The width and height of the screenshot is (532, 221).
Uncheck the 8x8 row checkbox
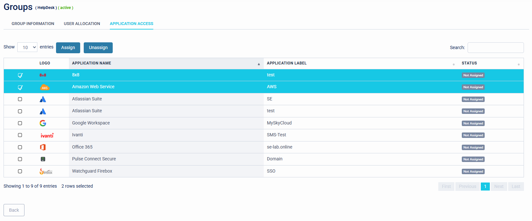[x=20, y=75]
